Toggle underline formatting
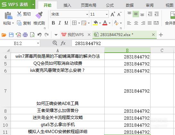Screen dimensions: 175x135 tap(66, 23)
